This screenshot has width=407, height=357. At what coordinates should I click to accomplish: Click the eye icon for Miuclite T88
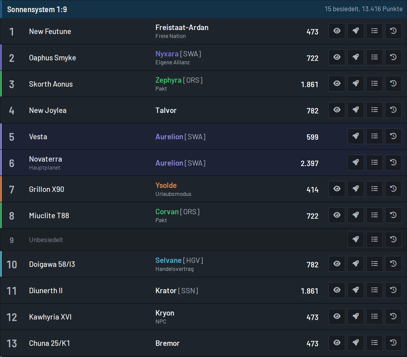(337, 215)
